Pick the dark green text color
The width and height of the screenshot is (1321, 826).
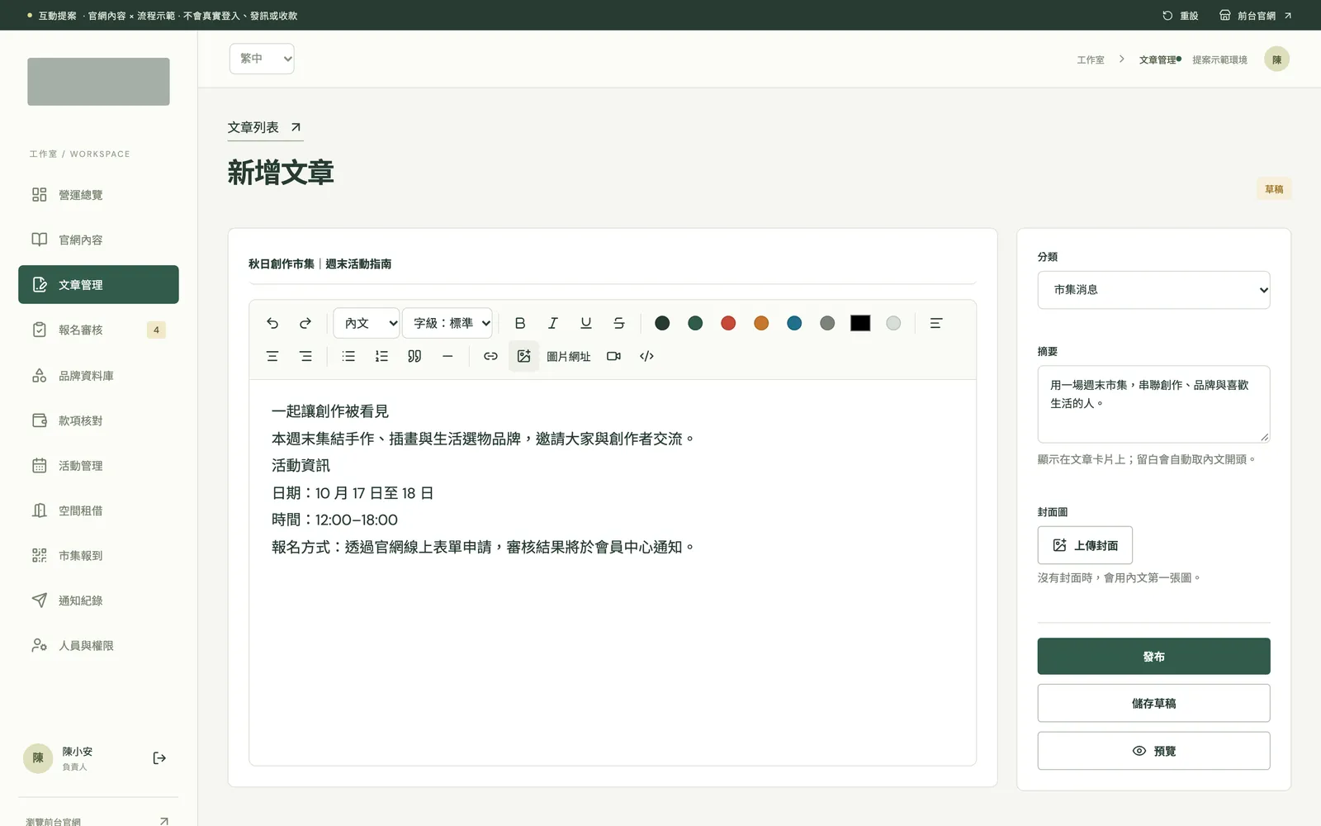pyautogui.click(x=695, y=323)
